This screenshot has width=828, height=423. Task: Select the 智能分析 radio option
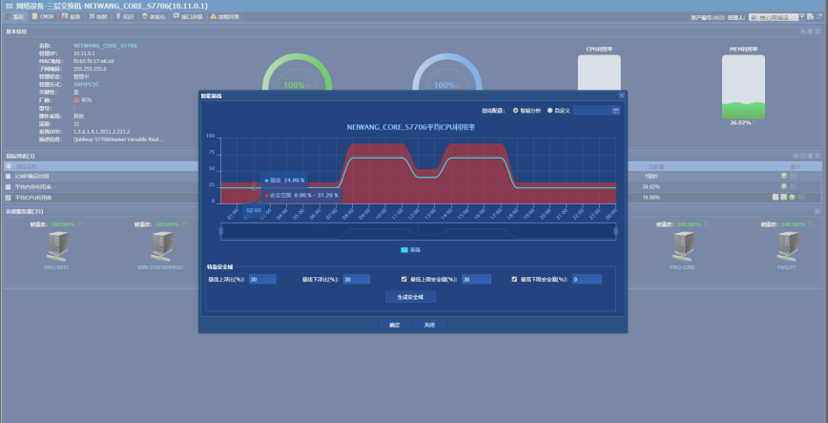tap(515, 111)
